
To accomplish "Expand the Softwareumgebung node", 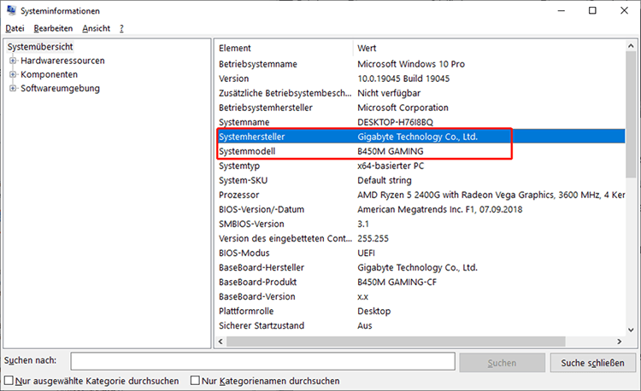I will [x=13, y=88].
